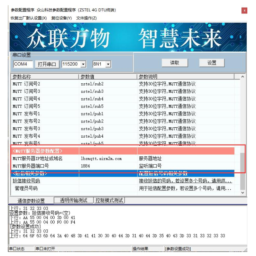Select the 短信接收号码 row
The height and width of the screenshot is (256, 256).
(123, 181)
